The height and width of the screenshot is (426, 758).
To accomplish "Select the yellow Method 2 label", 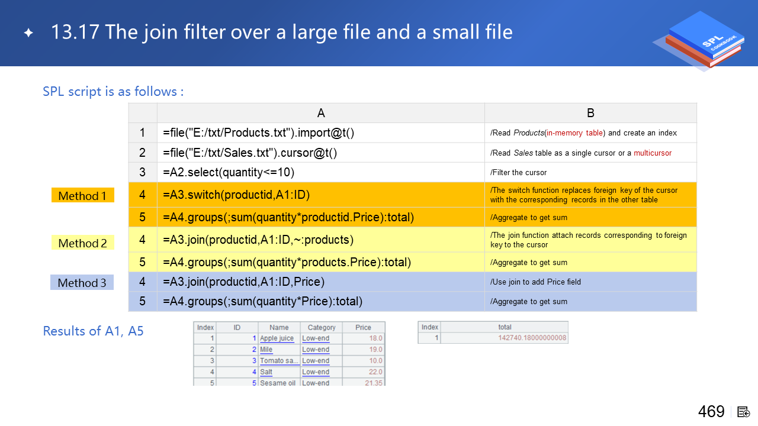I will (x=82, y=243).
